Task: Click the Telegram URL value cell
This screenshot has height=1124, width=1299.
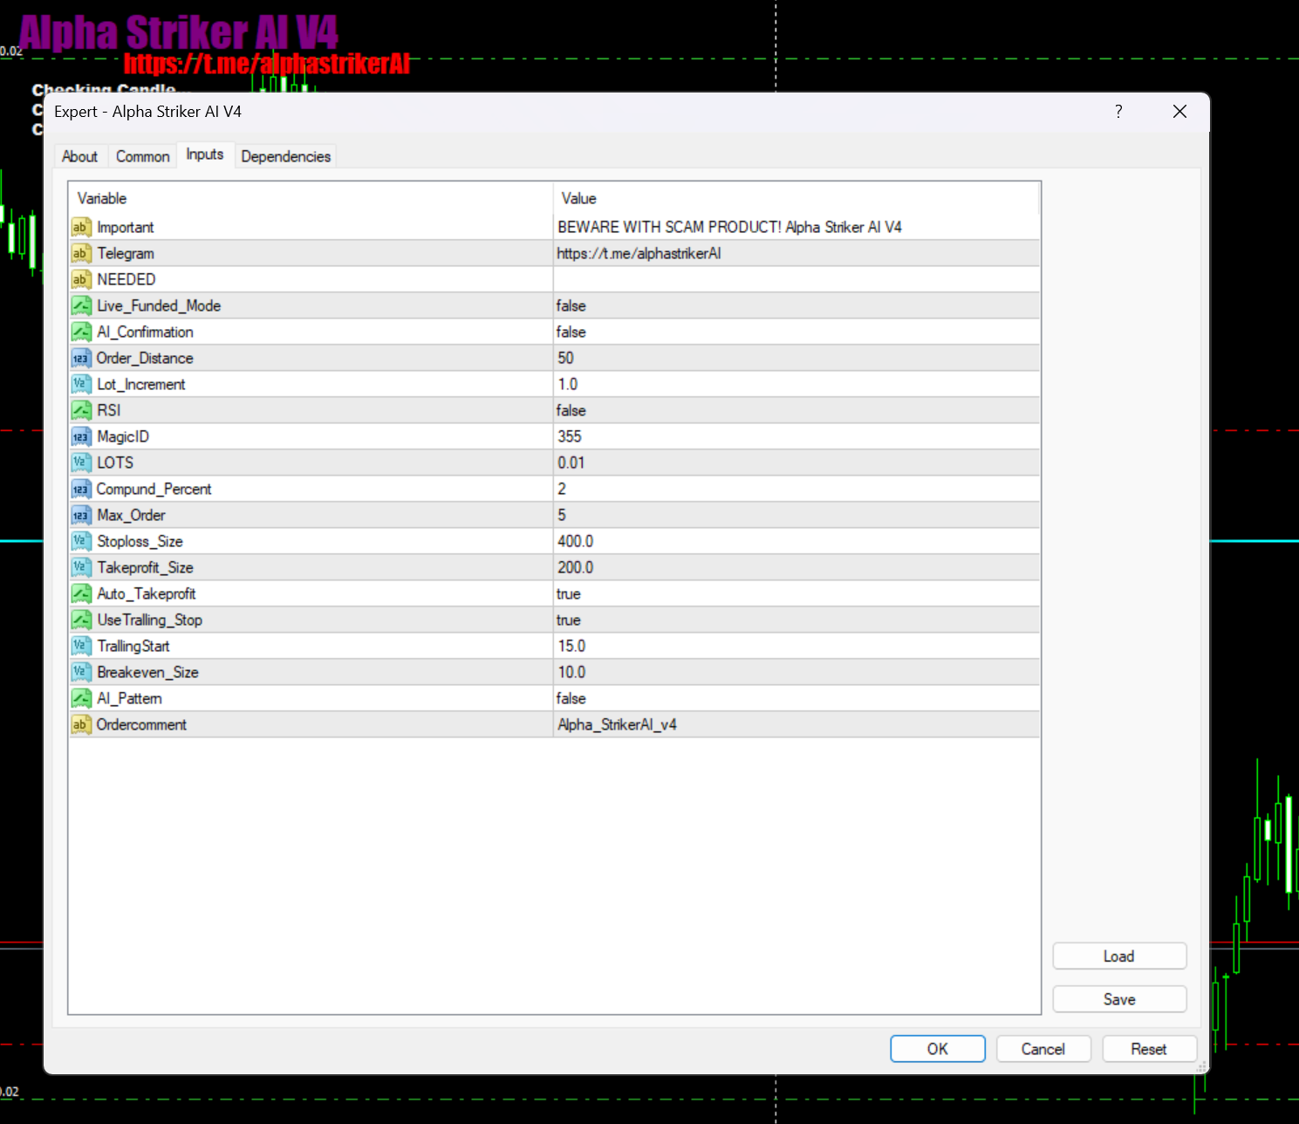Action: (796, 253)
